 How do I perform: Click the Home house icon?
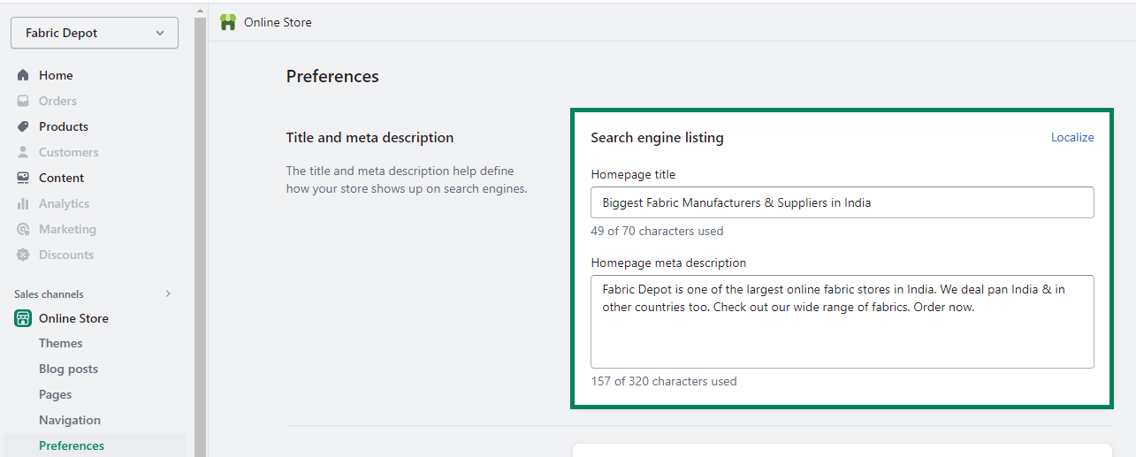[23, 75]
